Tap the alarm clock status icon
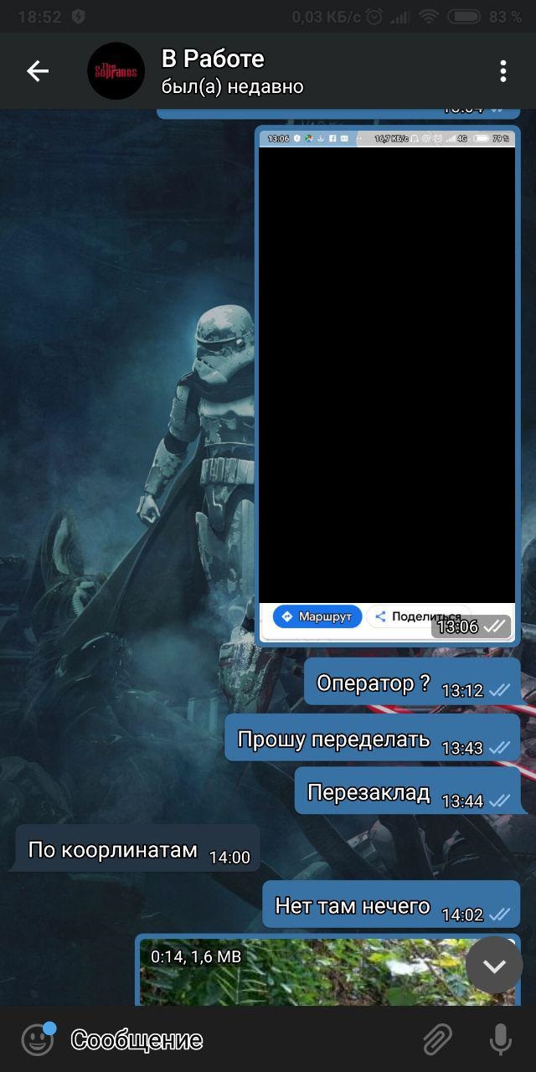The height and width of the screenshot is (1072, 536). (x=374, y=16)
